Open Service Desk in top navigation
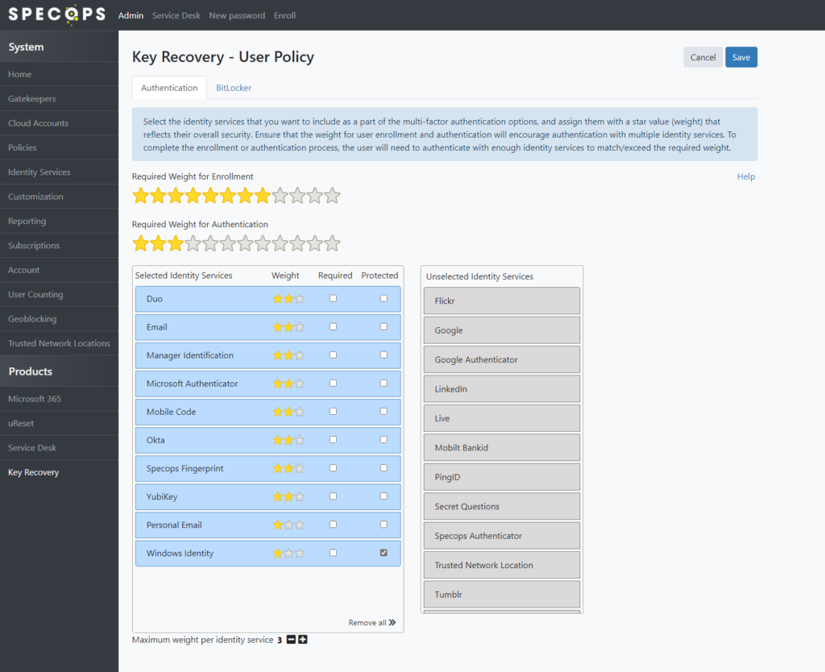This screenshot has height=672, width=825. [x=176, y=16]
